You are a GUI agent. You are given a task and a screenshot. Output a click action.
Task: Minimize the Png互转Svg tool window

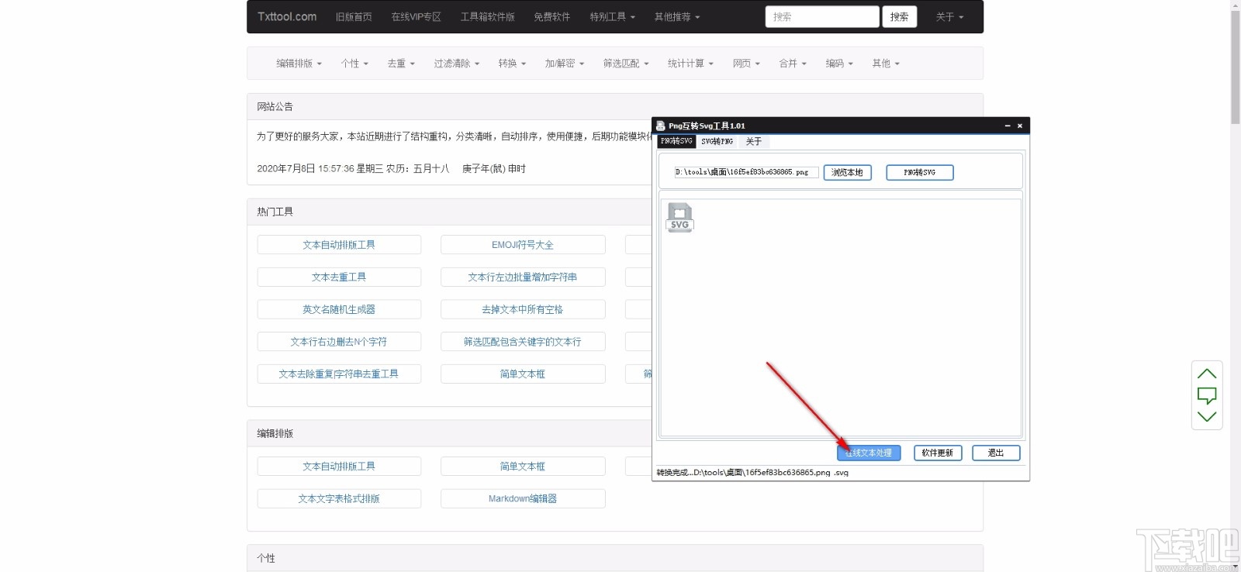click(1008, 126)
